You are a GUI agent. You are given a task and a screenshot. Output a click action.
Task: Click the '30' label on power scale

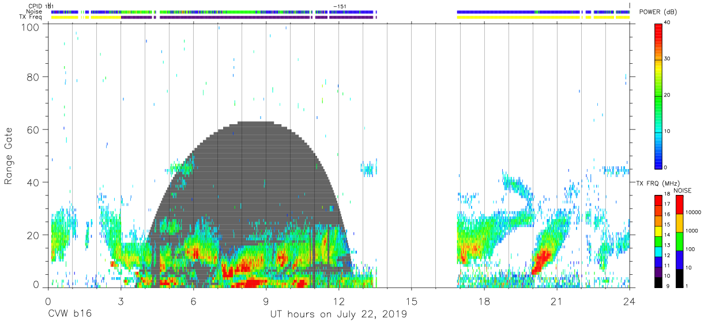point(667,59)
